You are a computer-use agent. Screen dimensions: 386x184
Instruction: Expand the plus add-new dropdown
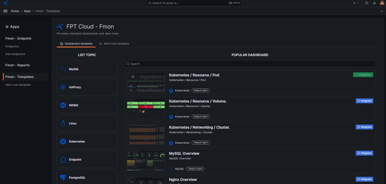coord(356,3)
